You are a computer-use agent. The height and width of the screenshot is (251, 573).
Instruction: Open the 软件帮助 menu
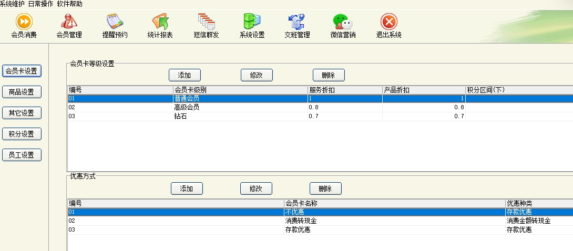[x=69, y=4]
